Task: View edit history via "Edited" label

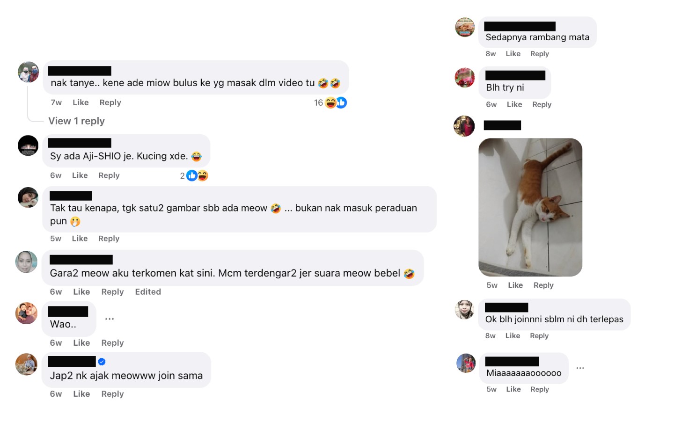Action: 148,292
